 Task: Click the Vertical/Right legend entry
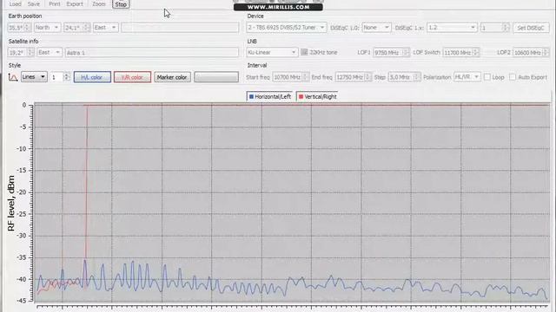(318, 96)
